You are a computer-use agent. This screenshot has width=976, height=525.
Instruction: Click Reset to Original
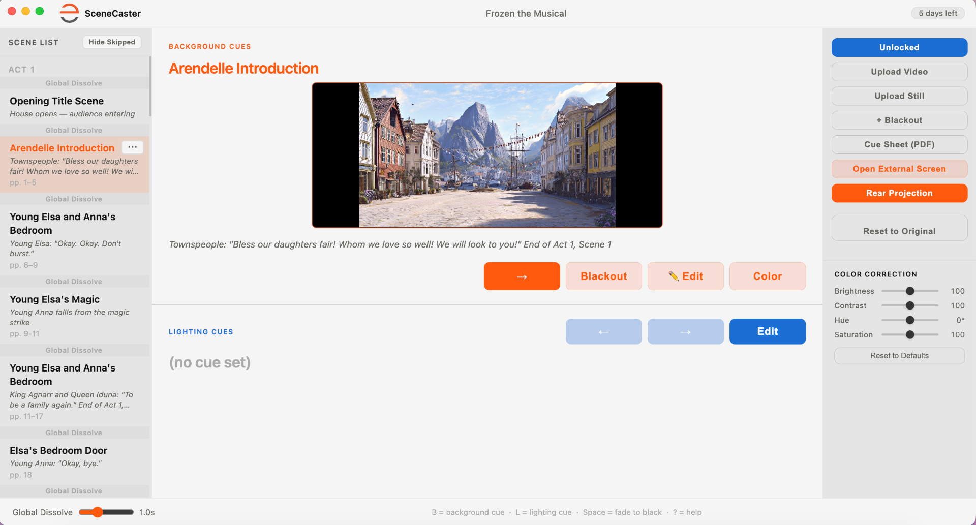pyautogui.click(x=899, y=228)
